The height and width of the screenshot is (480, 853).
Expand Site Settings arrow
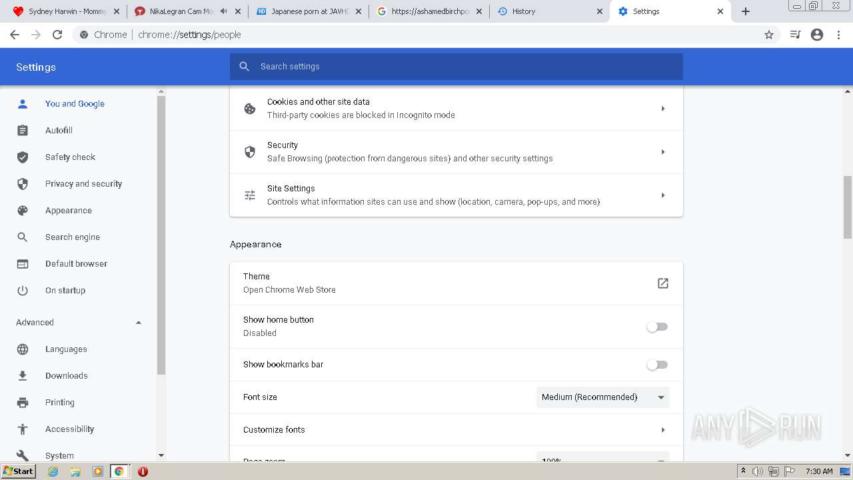coord(662,195)
